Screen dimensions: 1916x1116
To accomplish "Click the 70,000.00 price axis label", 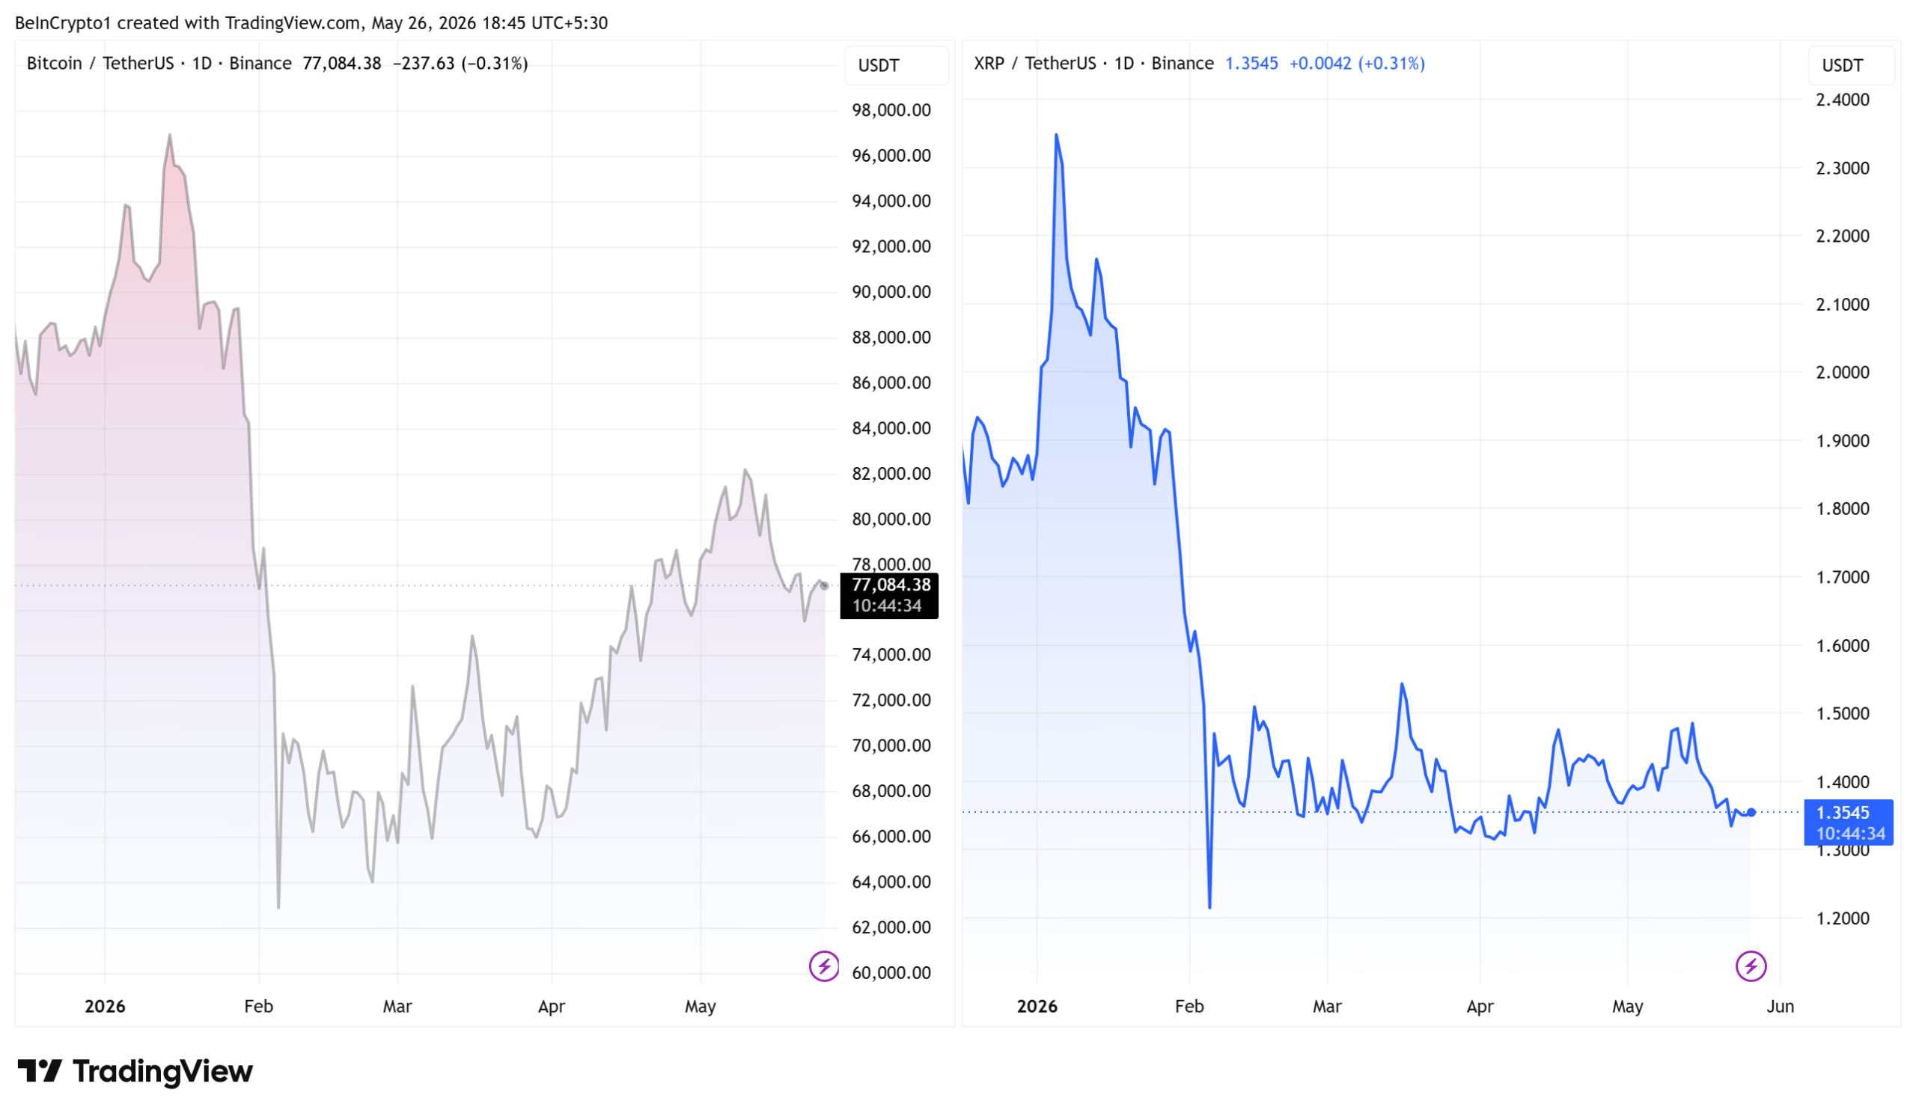I will (x=891, y=745).
